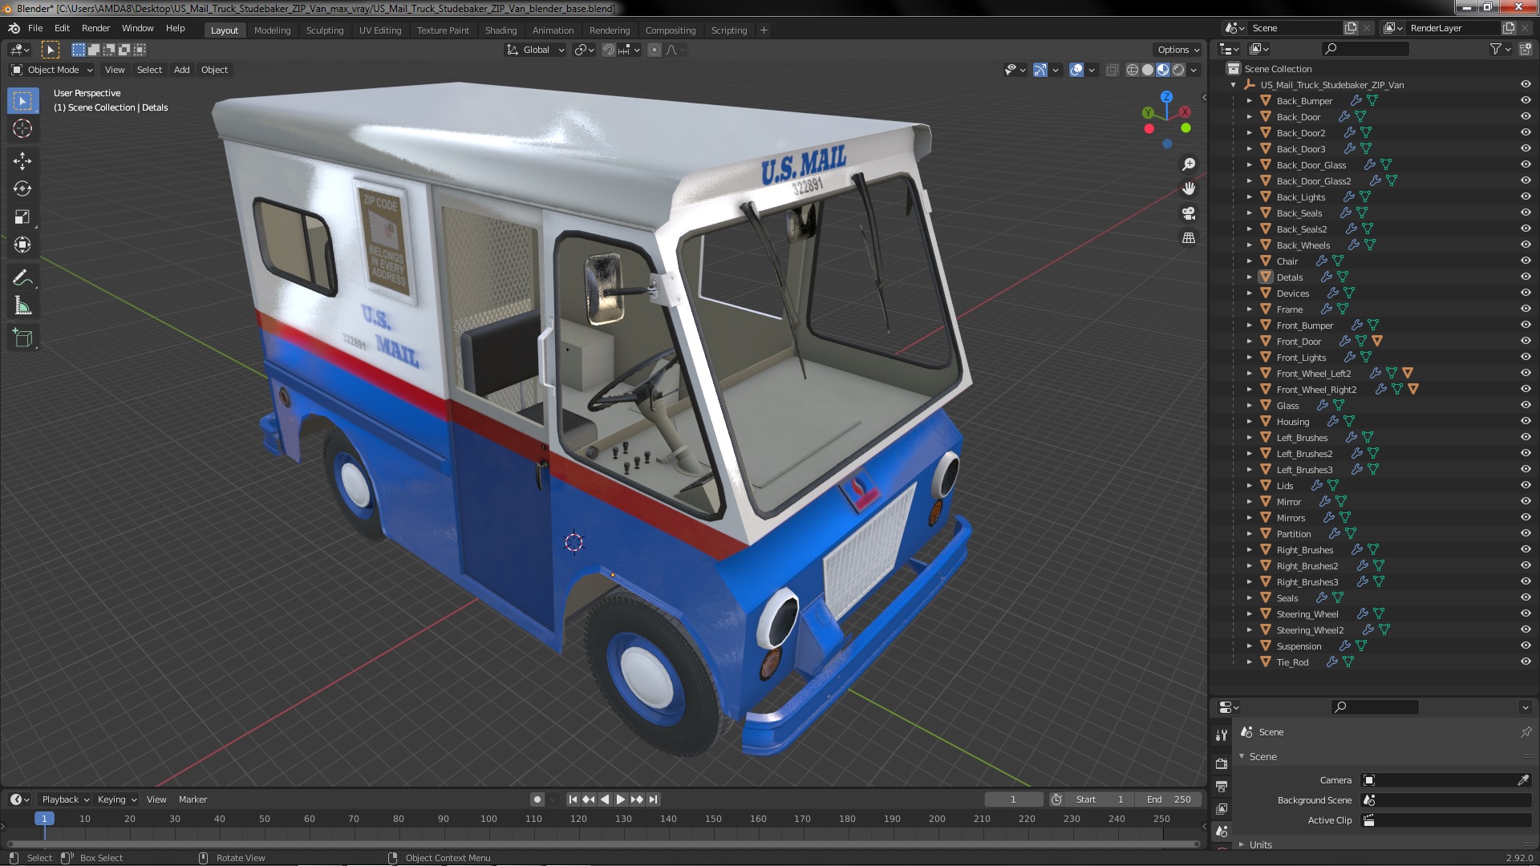1540x866 pixels.
Task: Click the material icon for Front_Door
Action: point(1377,342)
